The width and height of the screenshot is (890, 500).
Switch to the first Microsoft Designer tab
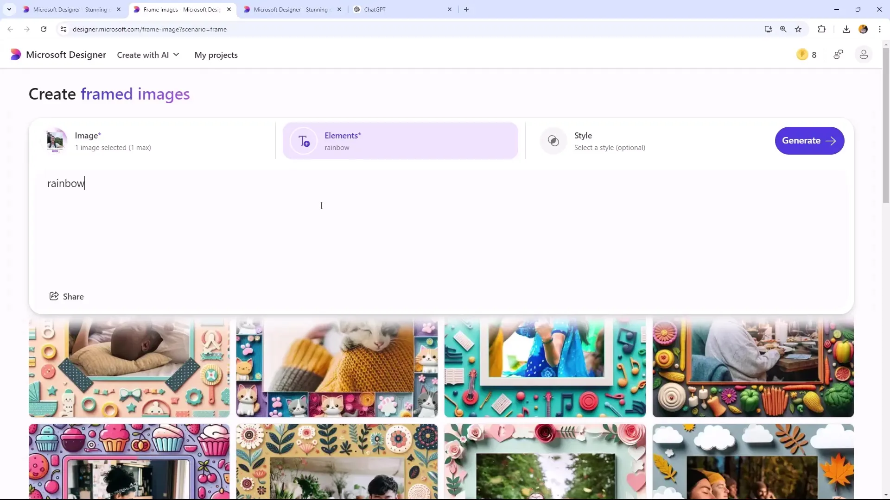point(72,9)
